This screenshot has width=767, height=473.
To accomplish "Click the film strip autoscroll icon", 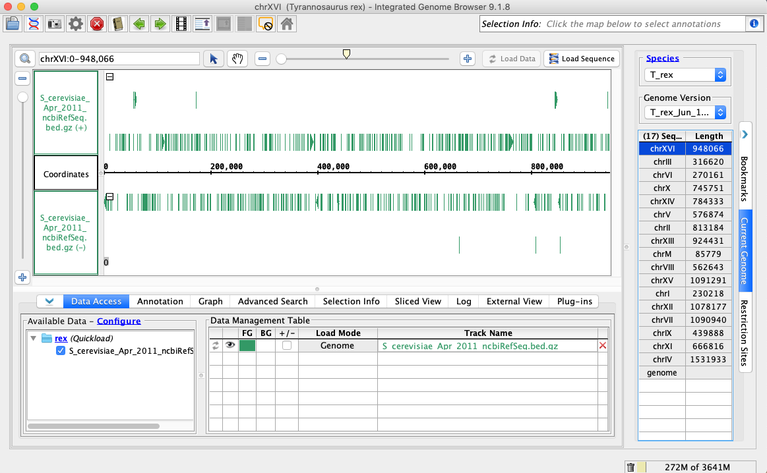I will [x=181, y=24].
